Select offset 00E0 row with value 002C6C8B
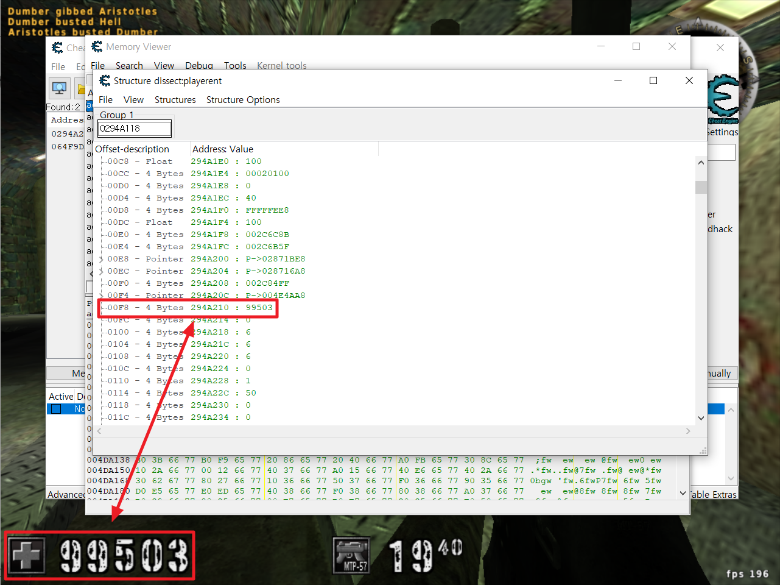The height and width of the screenshot is (585, 780). (198, 235)
